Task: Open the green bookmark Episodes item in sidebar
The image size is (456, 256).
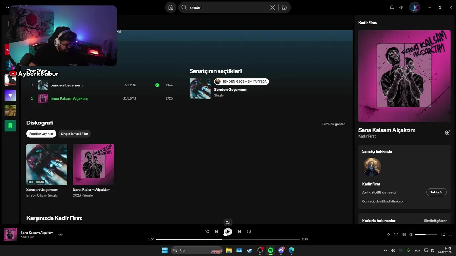Action: click(10, 126)
